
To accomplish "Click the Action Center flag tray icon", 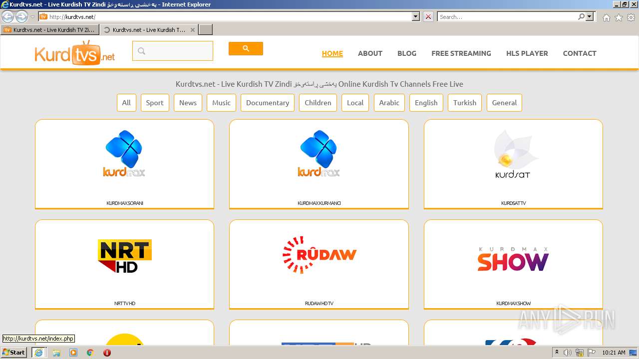I will 592,353.
